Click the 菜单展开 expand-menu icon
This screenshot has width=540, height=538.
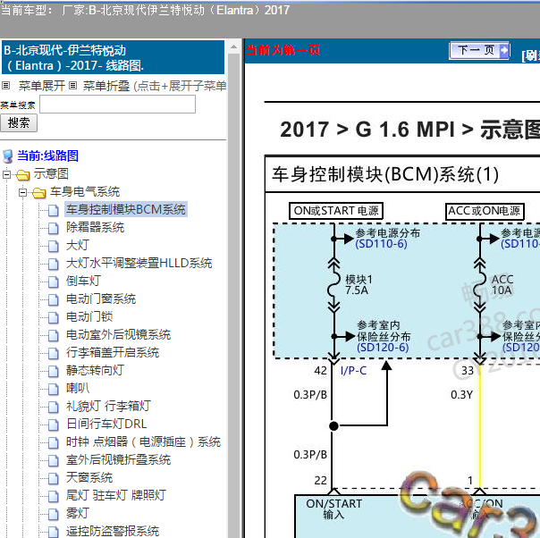[x=6, y=86]
